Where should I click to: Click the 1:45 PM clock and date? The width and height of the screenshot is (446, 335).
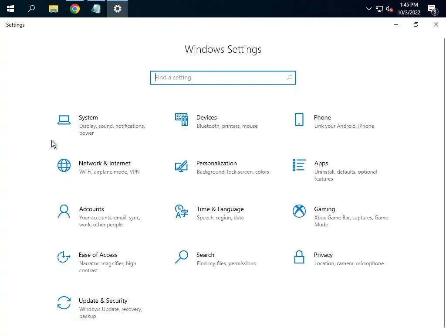(409, 9)
